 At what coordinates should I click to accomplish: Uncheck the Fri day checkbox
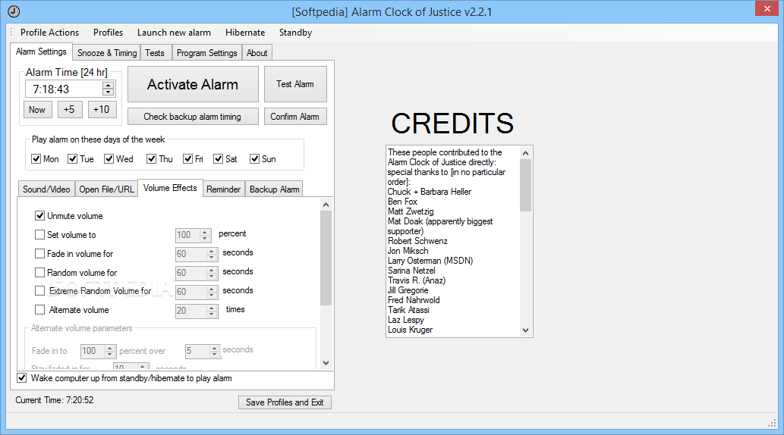(187, 159)
